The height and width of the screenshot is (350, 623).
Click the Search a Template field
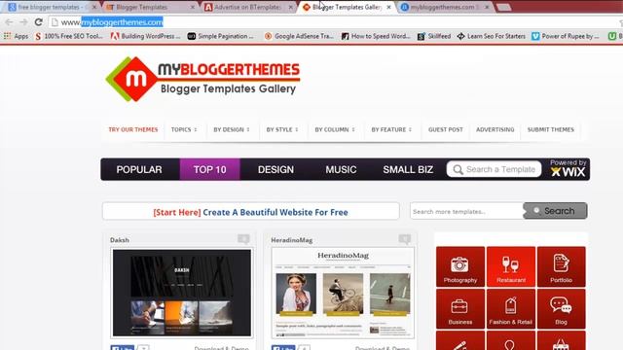click(494, 169)
